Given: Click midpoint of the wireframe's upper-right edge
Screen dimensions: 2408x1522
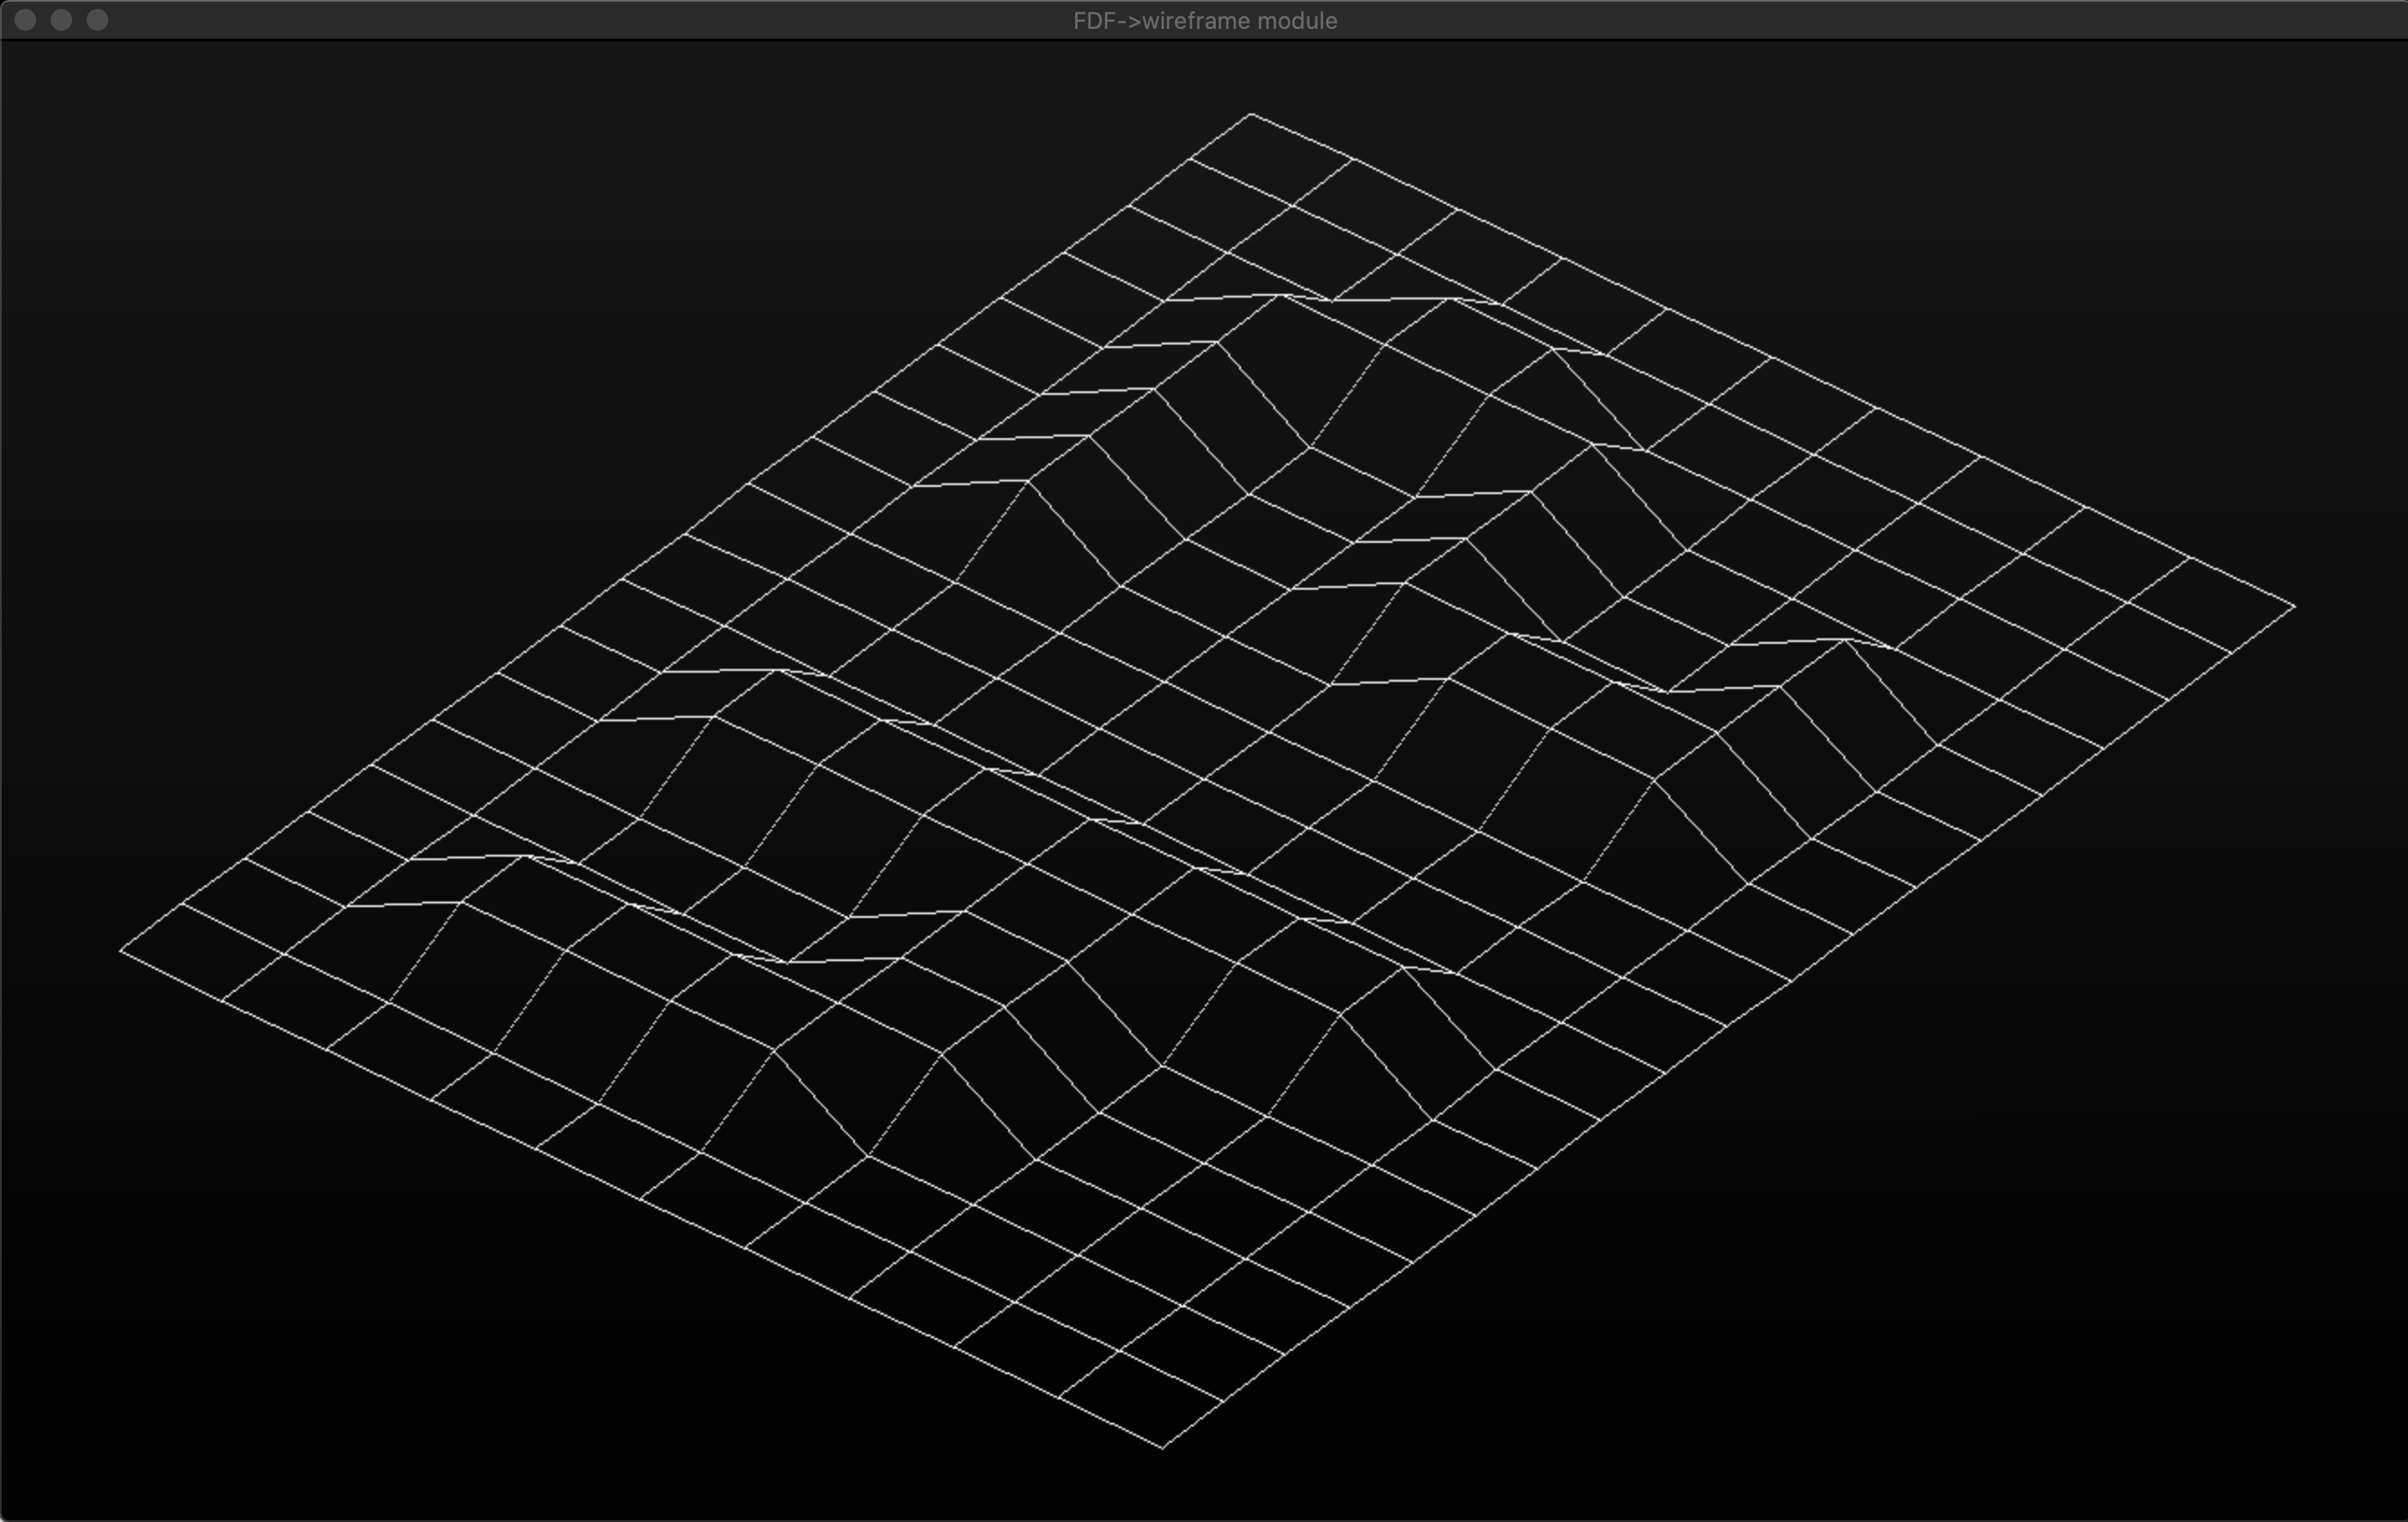Looking at the screenshot, I should tap(1772, 360).
